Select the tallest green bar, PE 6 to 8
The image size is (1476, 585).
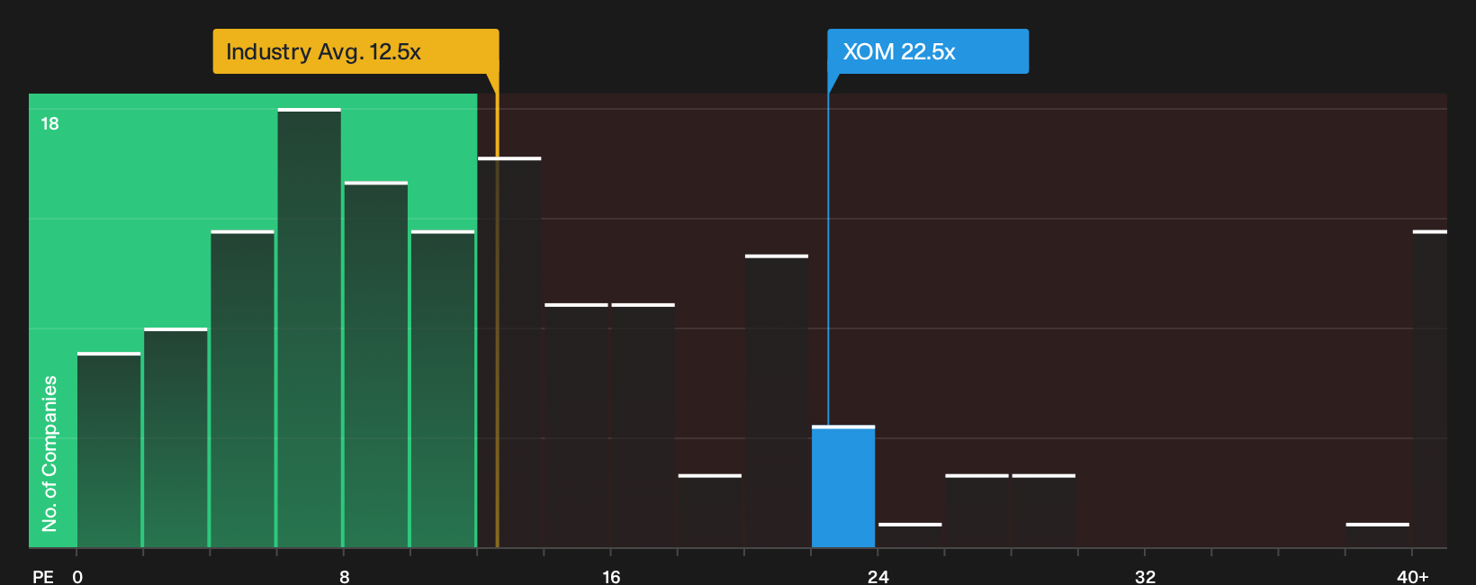click(x=310, y=328)
